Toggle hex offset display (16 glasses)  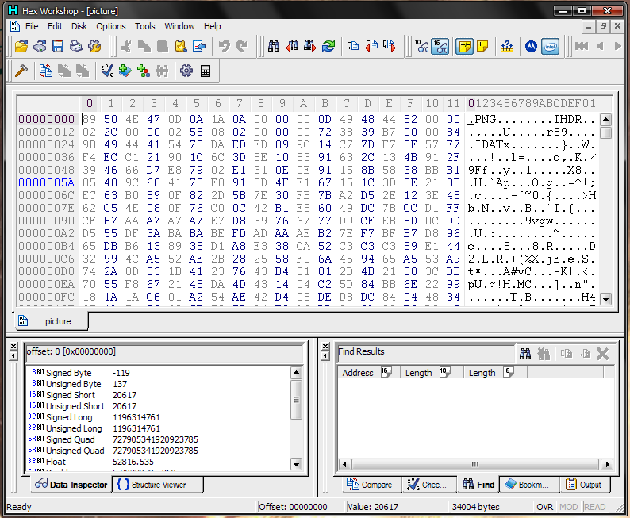(440, 46)
